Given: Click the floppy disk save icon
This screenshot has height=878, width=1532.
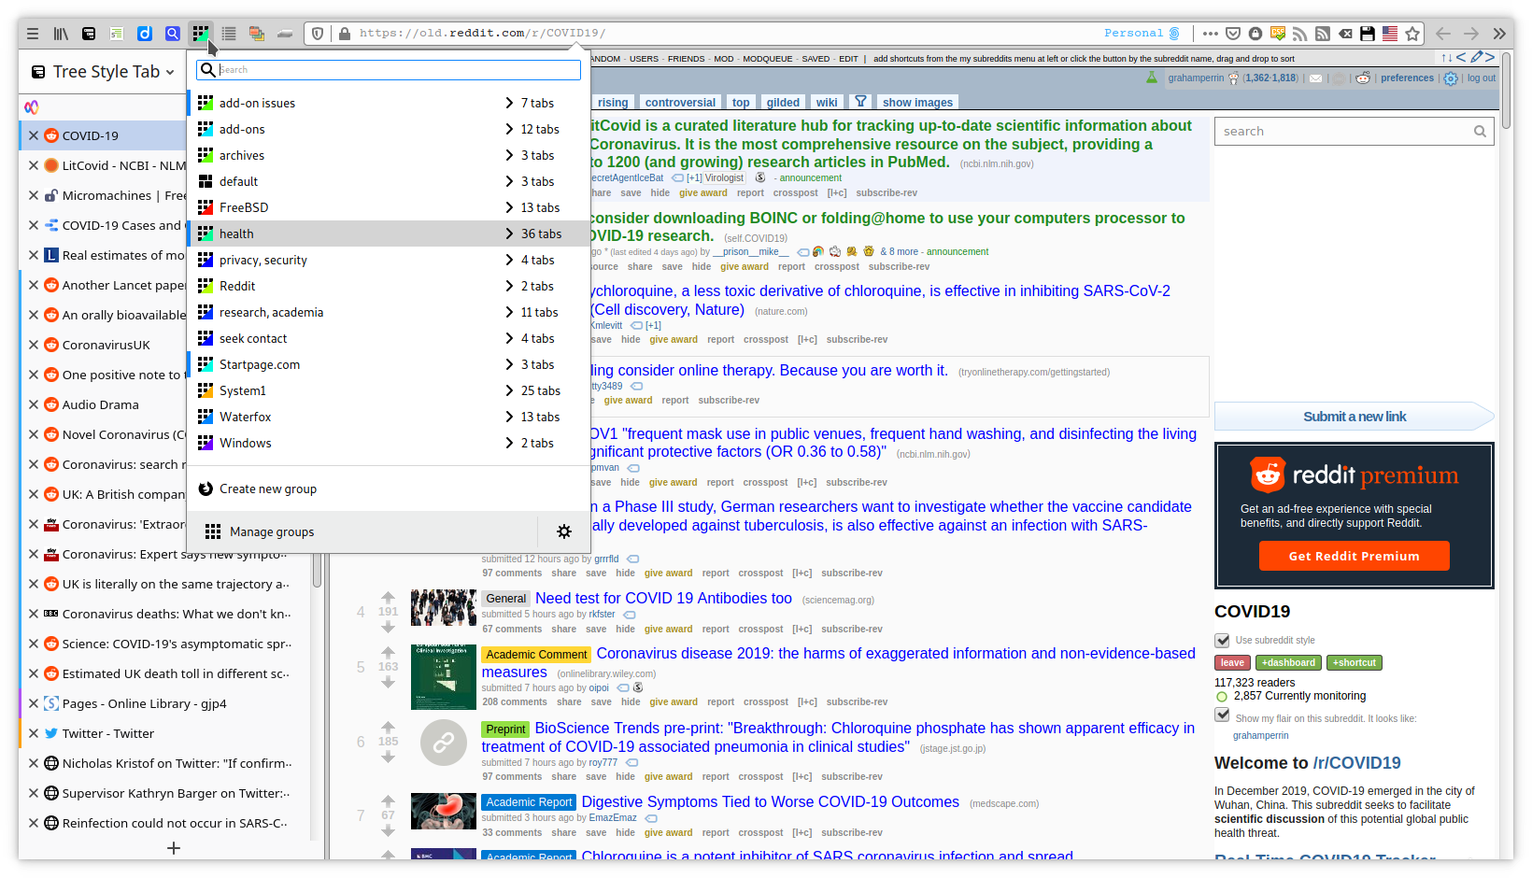Looking at the screenshot, I should pos(1368,34).
